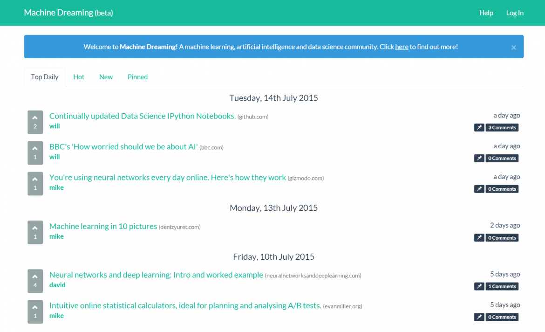Image resolution: width=545 pixels, height=332 pixels.
Task: Switch to the New tab
Action: tap(106, 77)
